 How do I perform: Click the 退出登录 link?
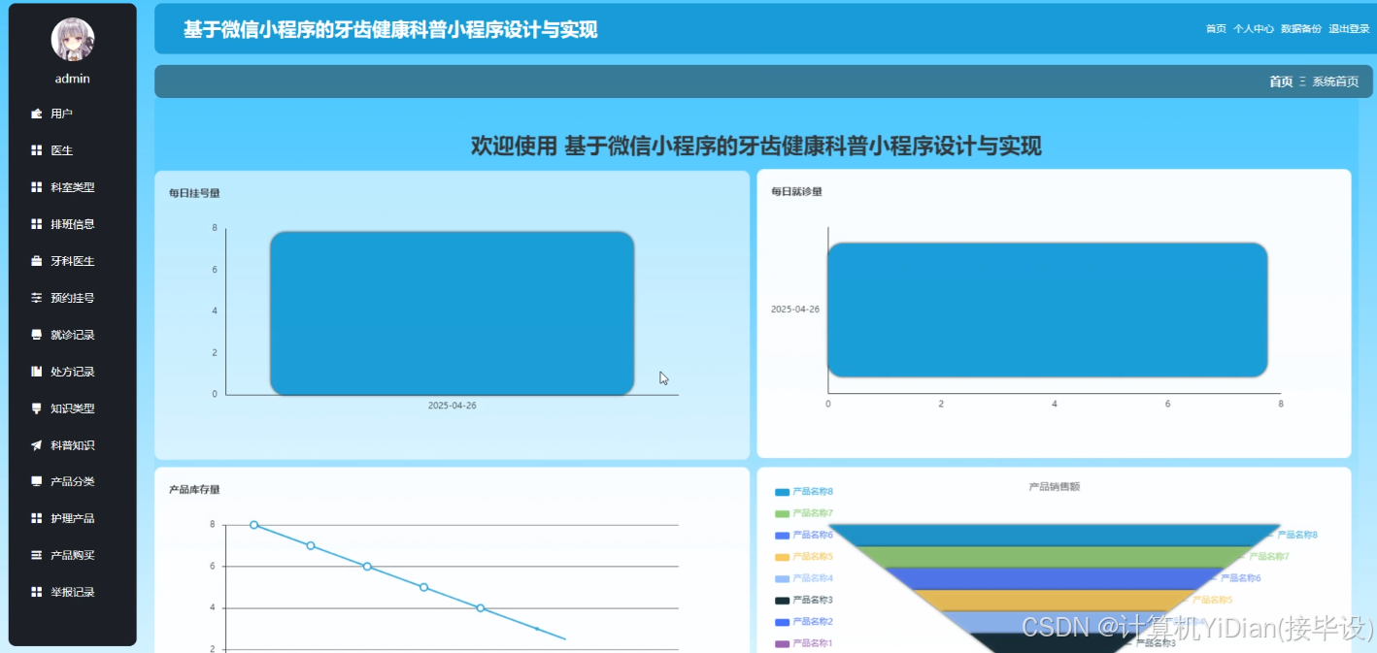(1349, 29)
